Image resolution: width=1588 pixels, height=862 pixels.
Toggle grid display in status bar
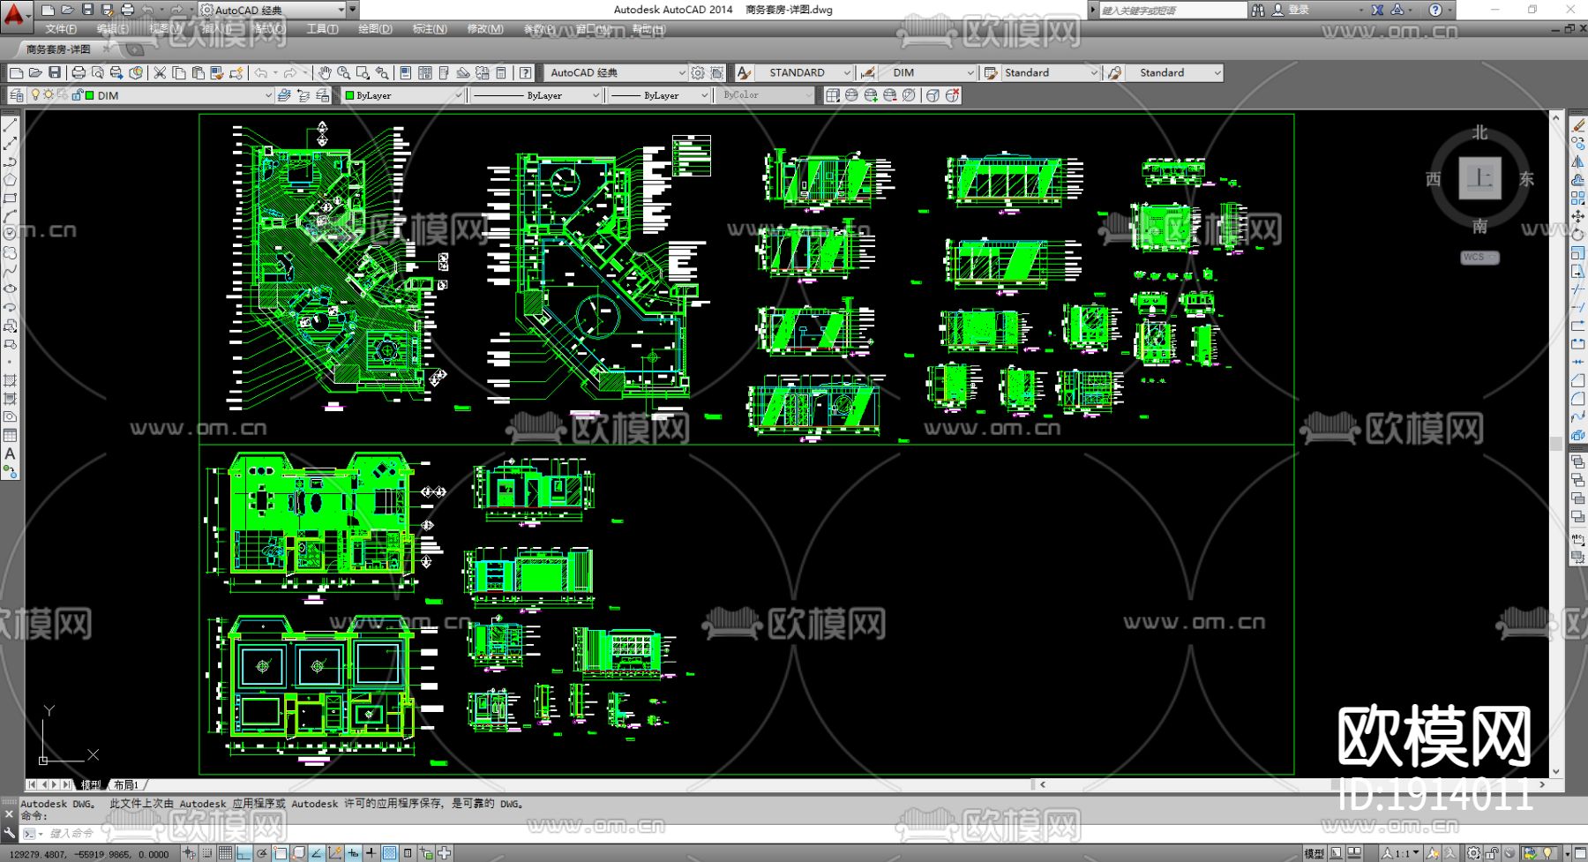pos(225,853)
